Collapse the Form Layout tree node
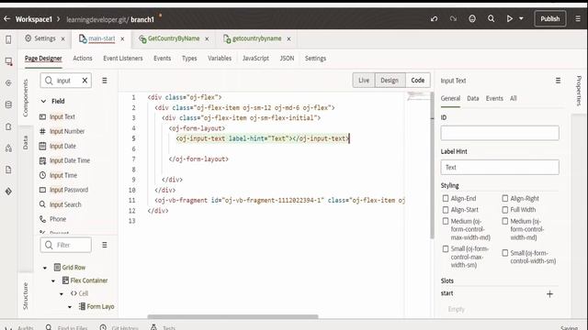Screen dimensions: 588x330 point(70,307)
